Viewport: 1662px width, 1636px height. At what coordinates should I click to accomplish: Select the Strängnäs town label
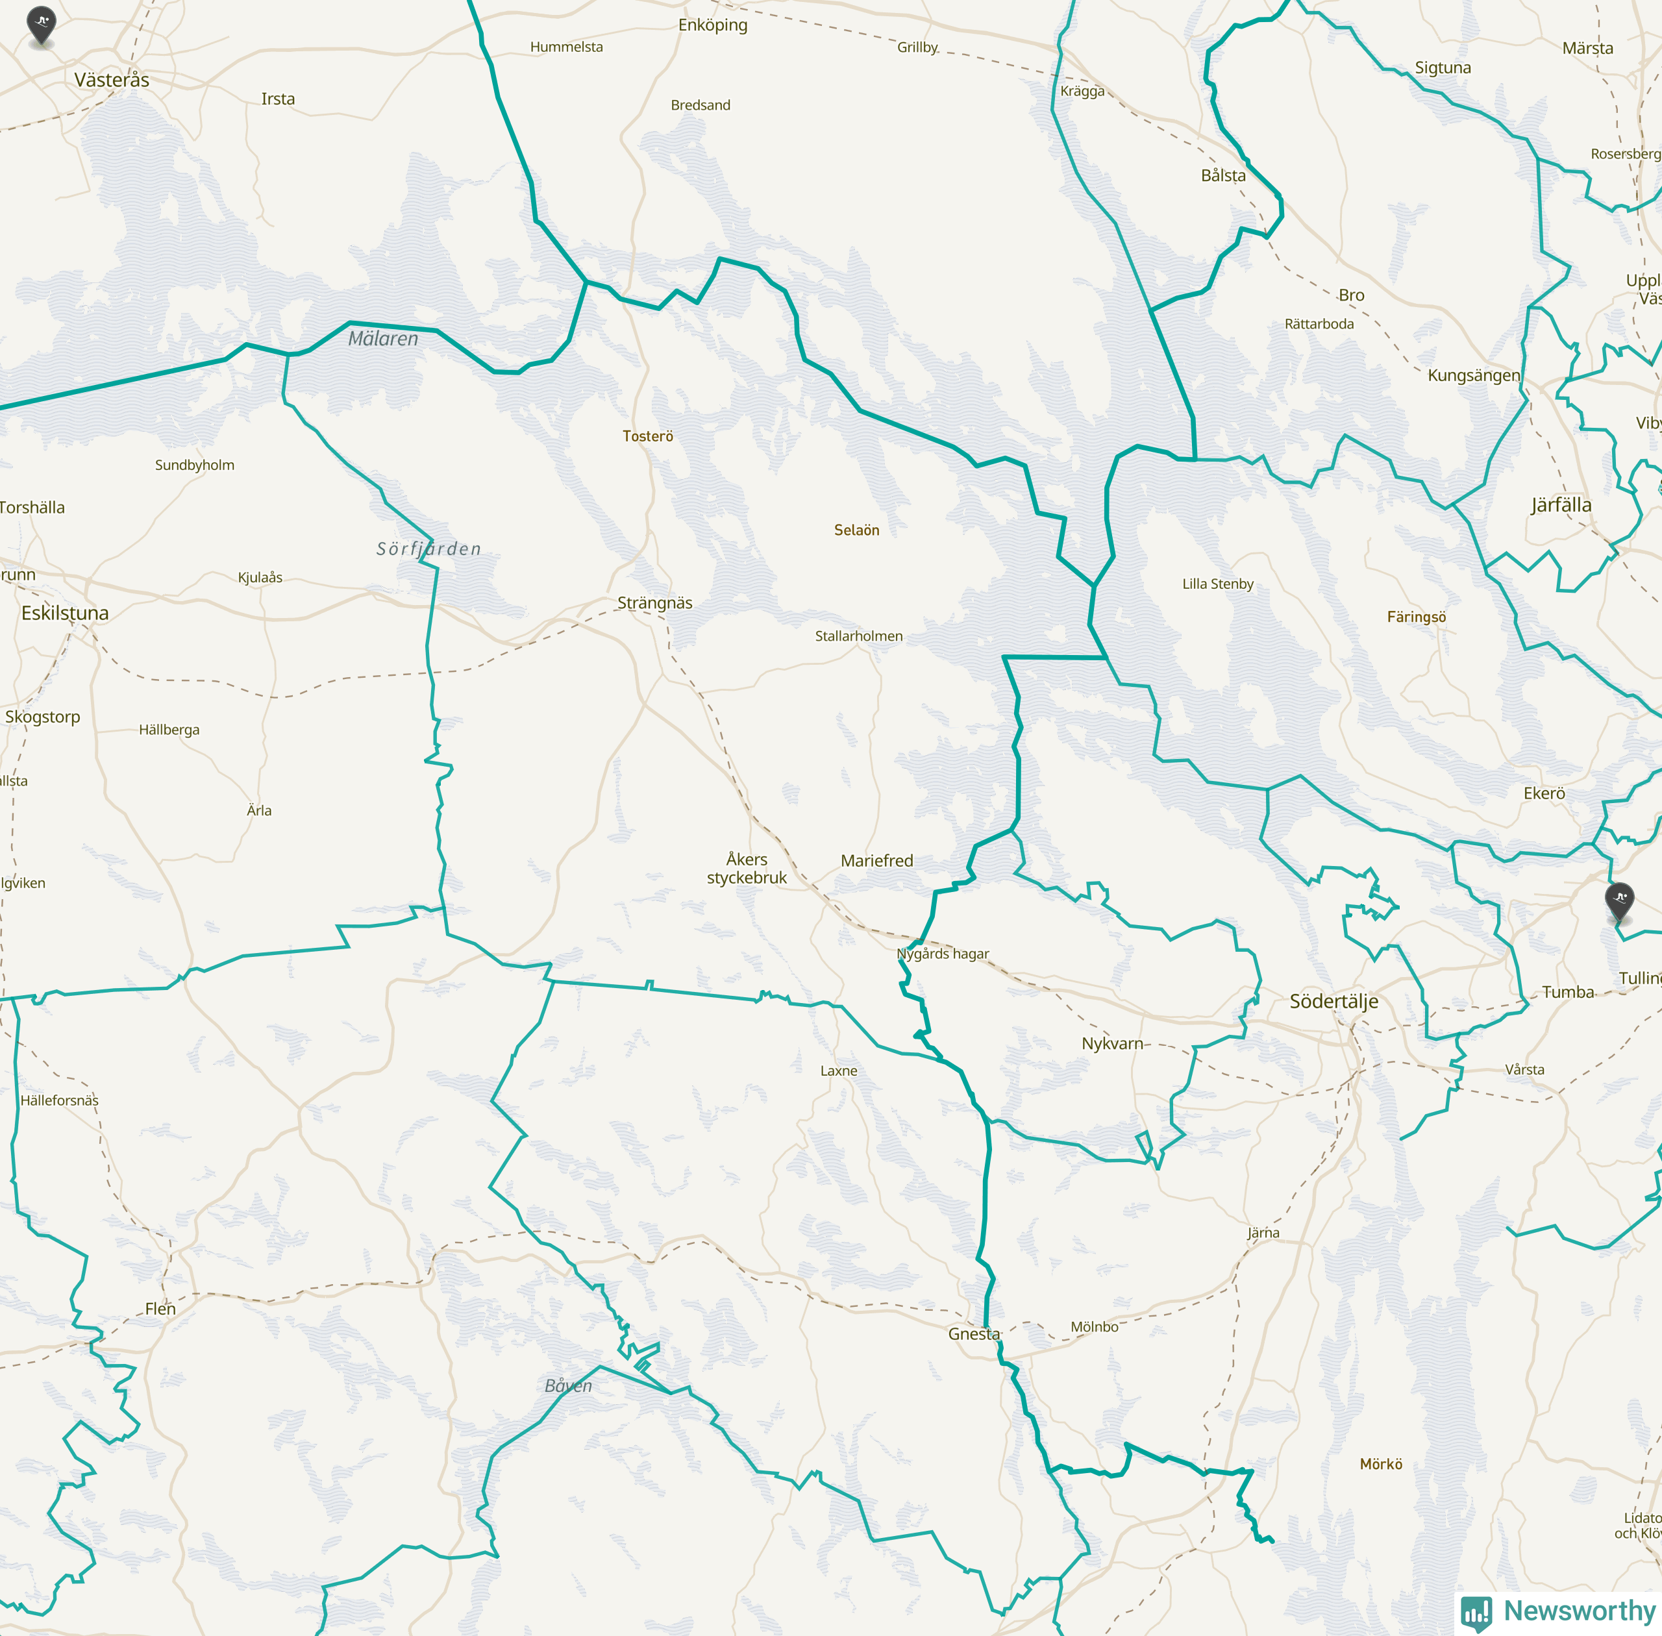click(x=655, y=603)
